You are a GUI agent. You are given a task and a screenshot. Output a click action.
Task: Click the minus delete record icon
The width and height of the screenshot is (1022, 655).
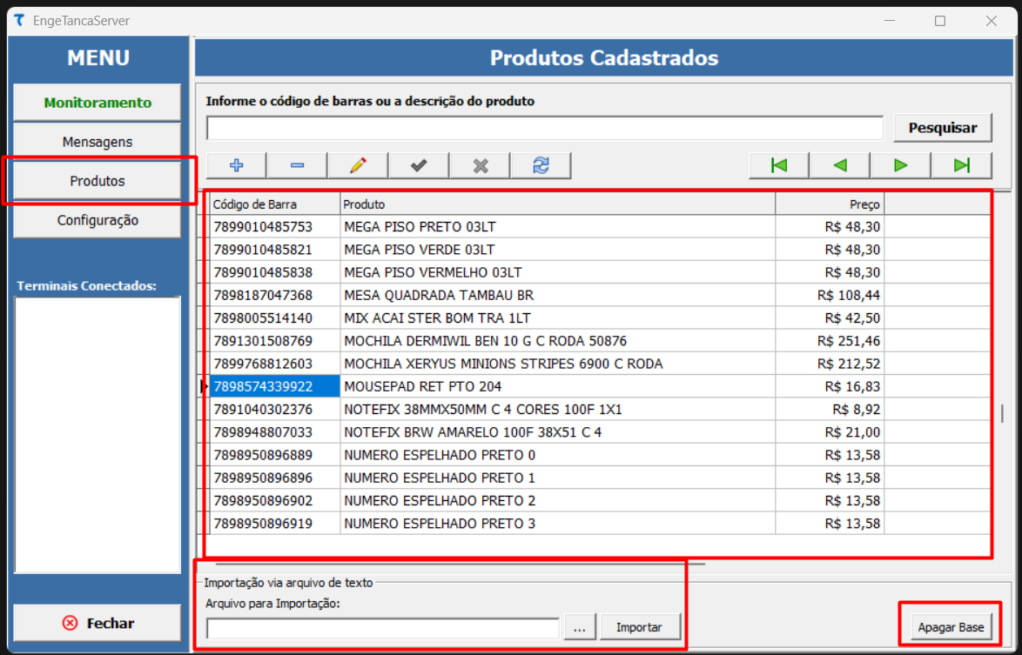point(297,165)
